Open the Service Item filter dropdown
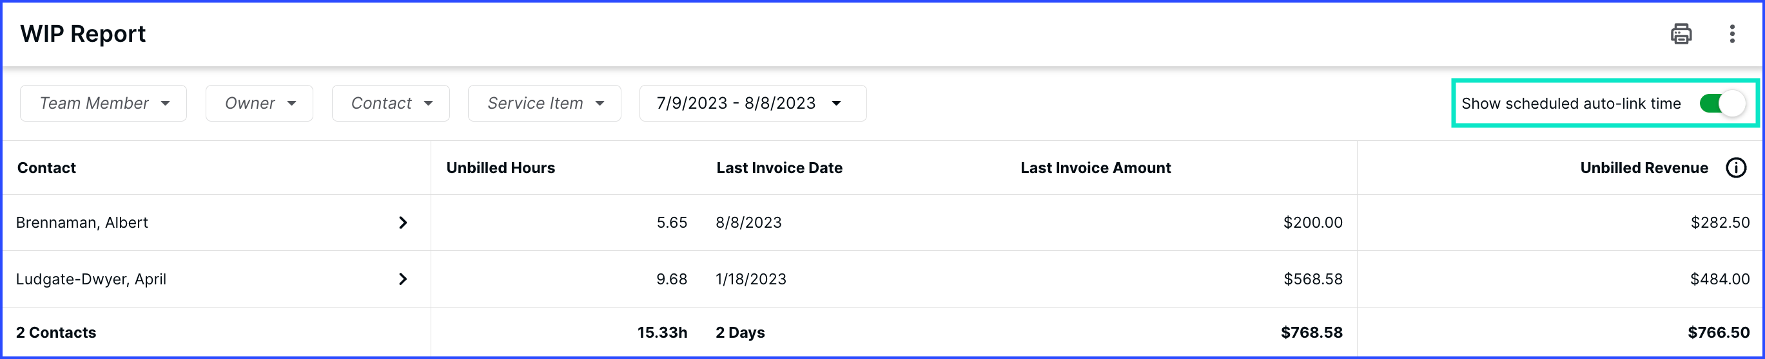The width and height of the screenshot is (1765, 359). (x=544, y=103)
